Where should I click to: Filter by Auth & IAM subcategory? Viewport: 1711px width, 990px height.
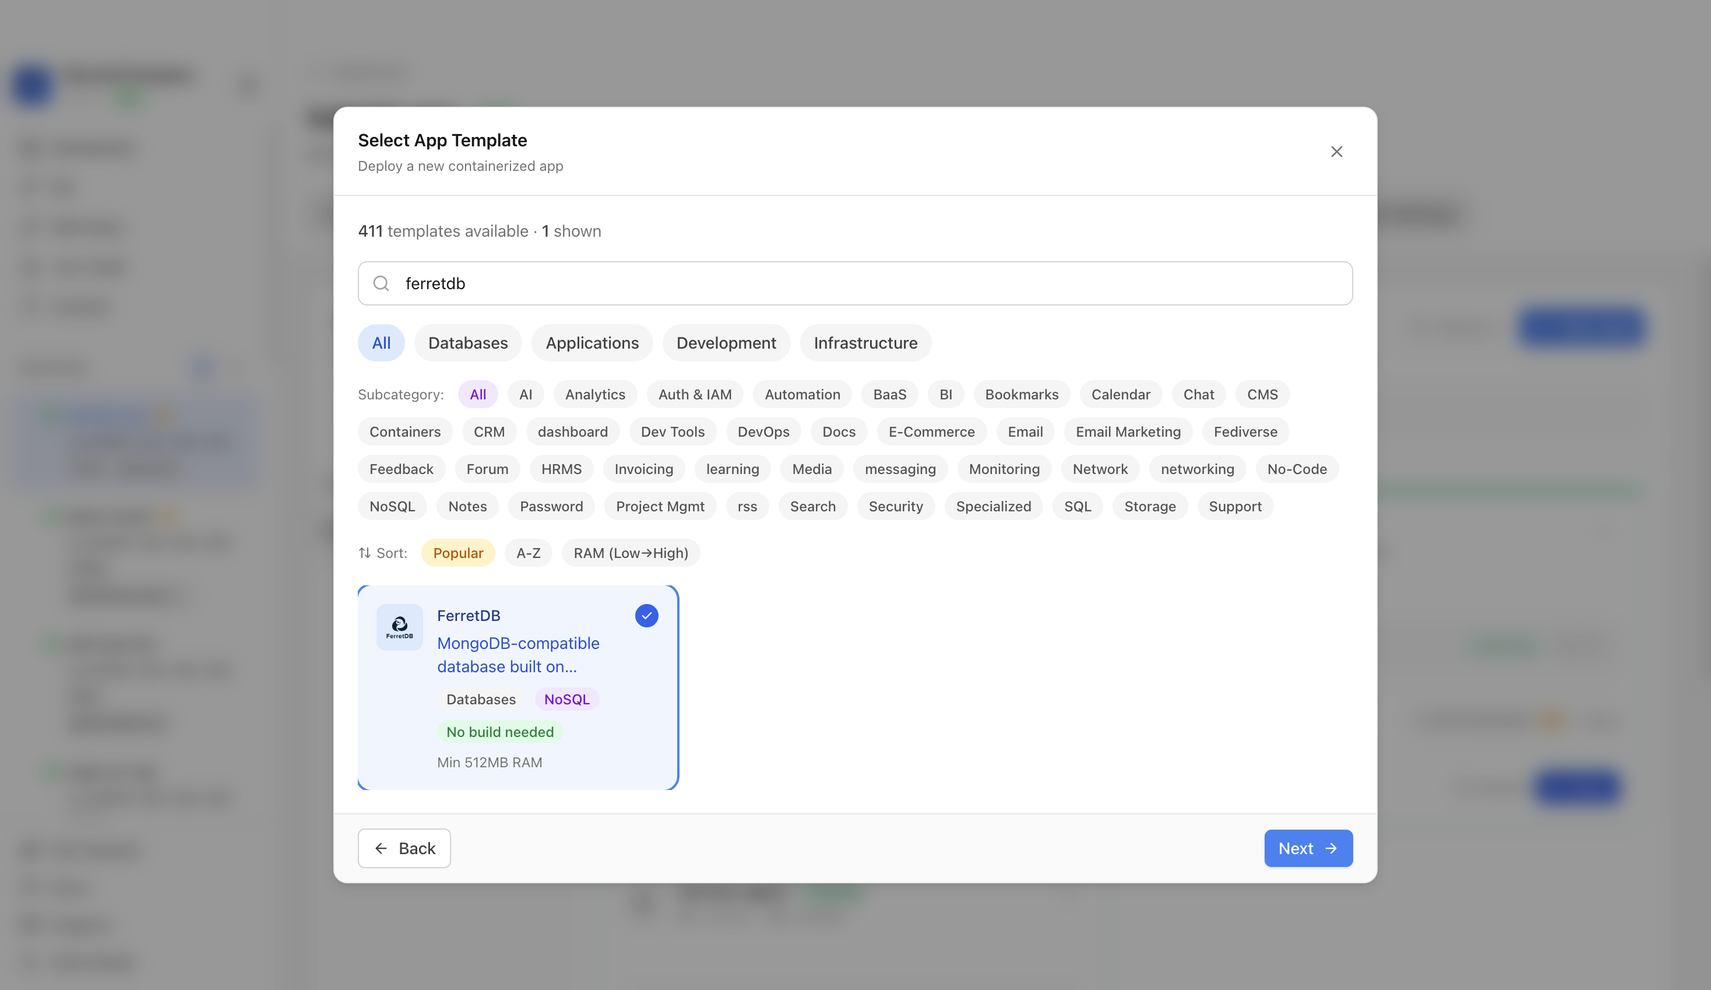pyautogui.click(x=695, y=395)
